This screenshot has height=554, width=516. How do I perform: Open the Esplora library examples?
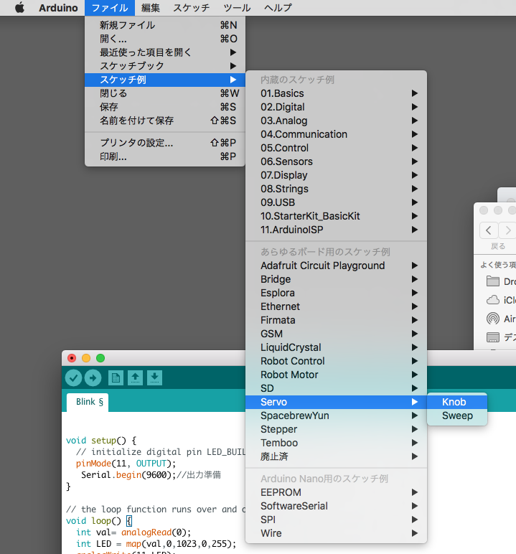tap(336, 293)
